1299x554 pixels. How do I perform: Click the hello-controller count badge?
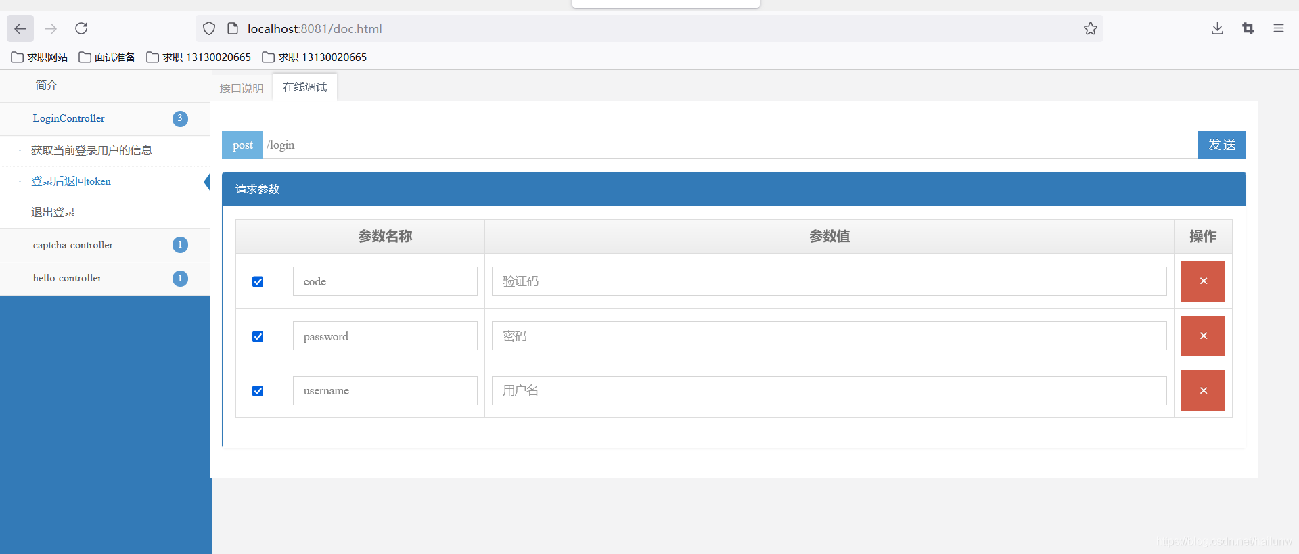tap(180, 278)
